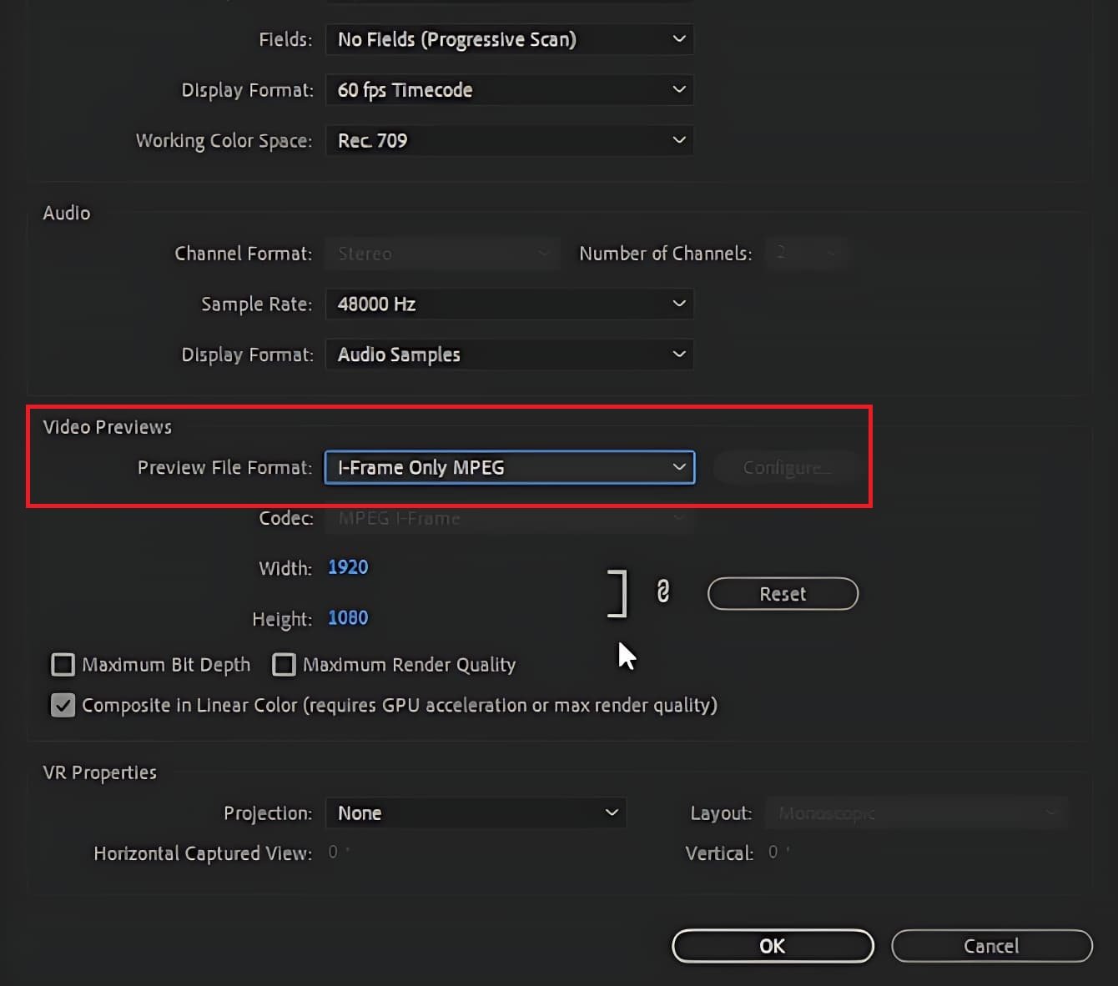Uncheck Composite in Linear Color
Image resolution: width=1118 pixels, height=986 pixels.
click(63, 706)
